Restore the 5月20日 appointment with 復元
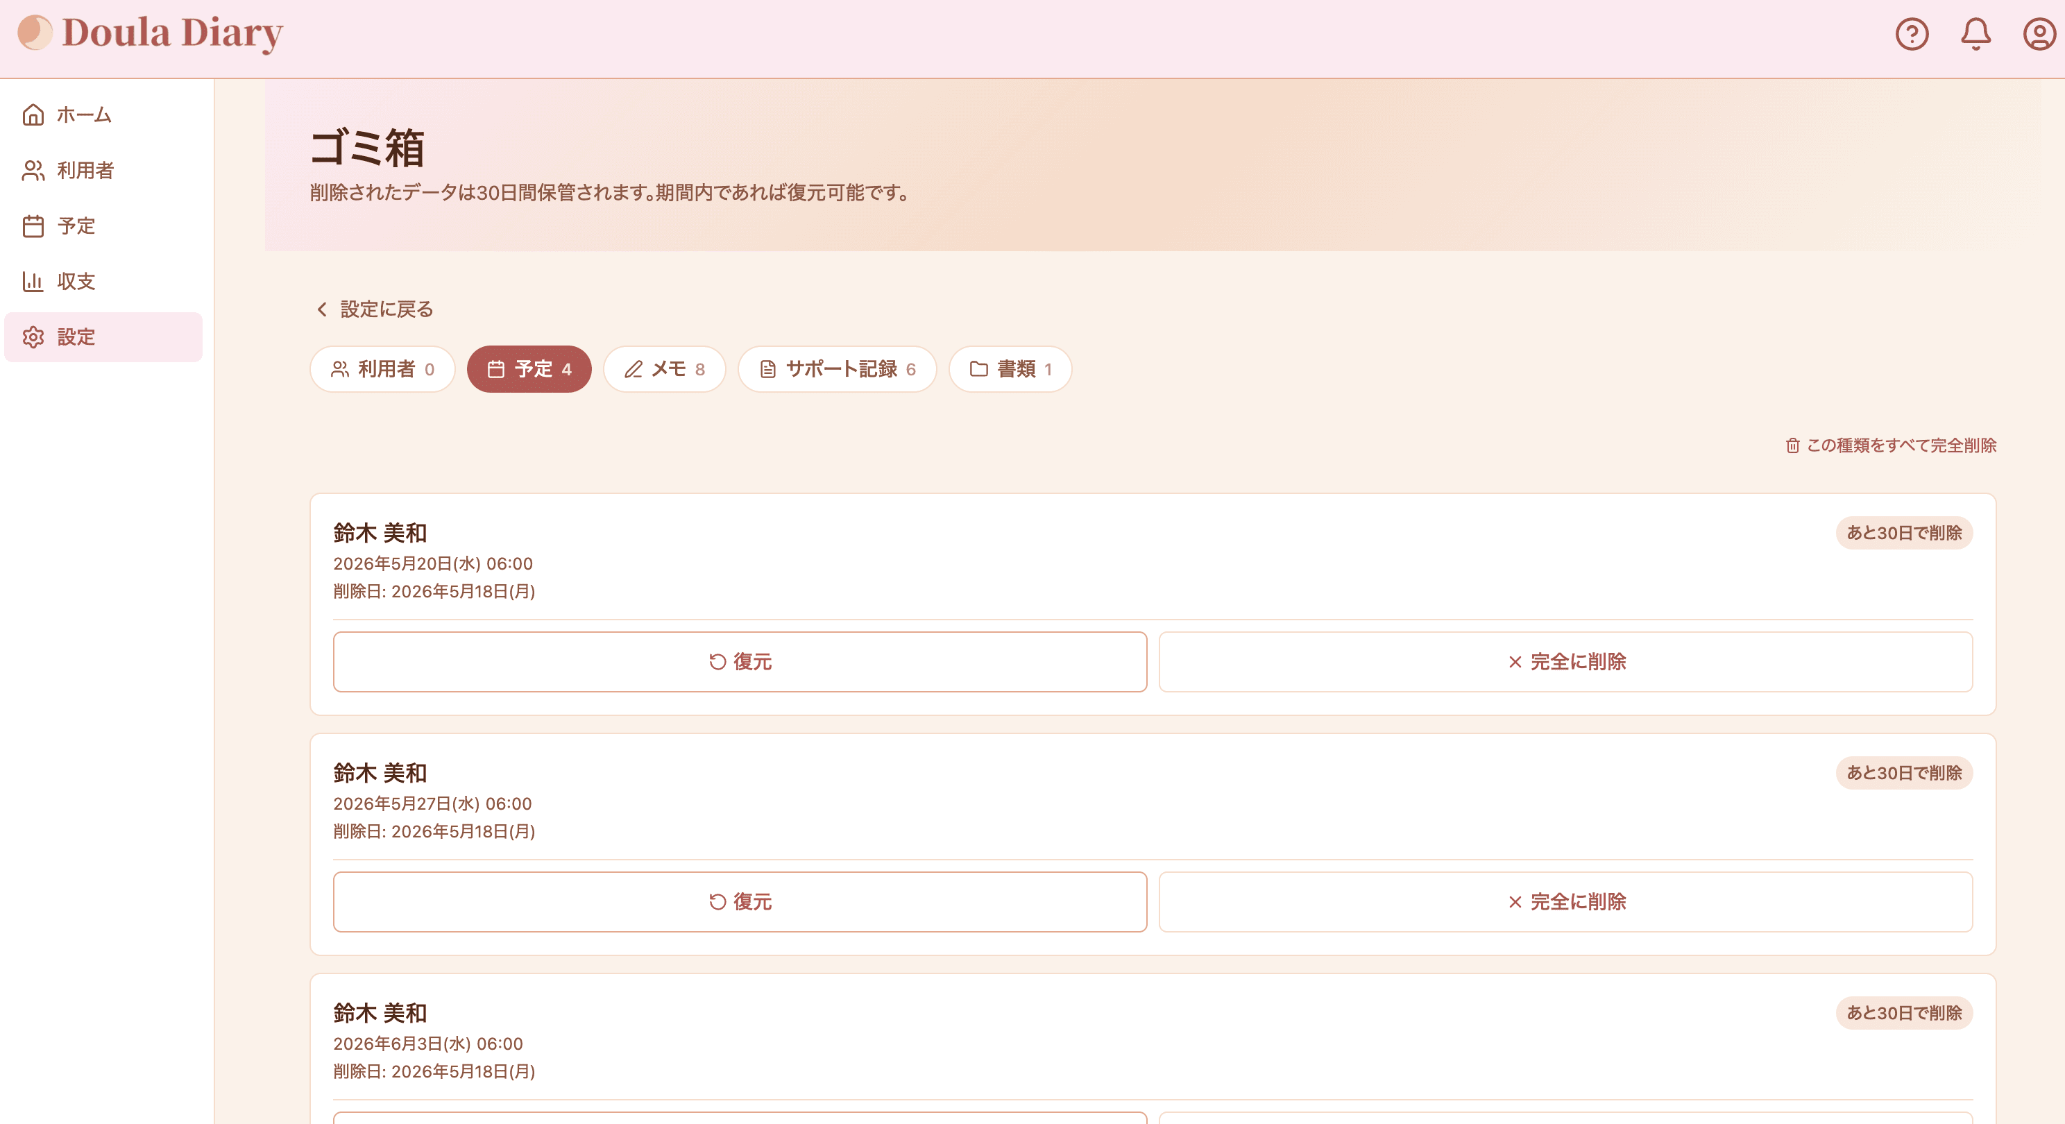The width and height of the screenshot is (2065, 1124). 740,661
